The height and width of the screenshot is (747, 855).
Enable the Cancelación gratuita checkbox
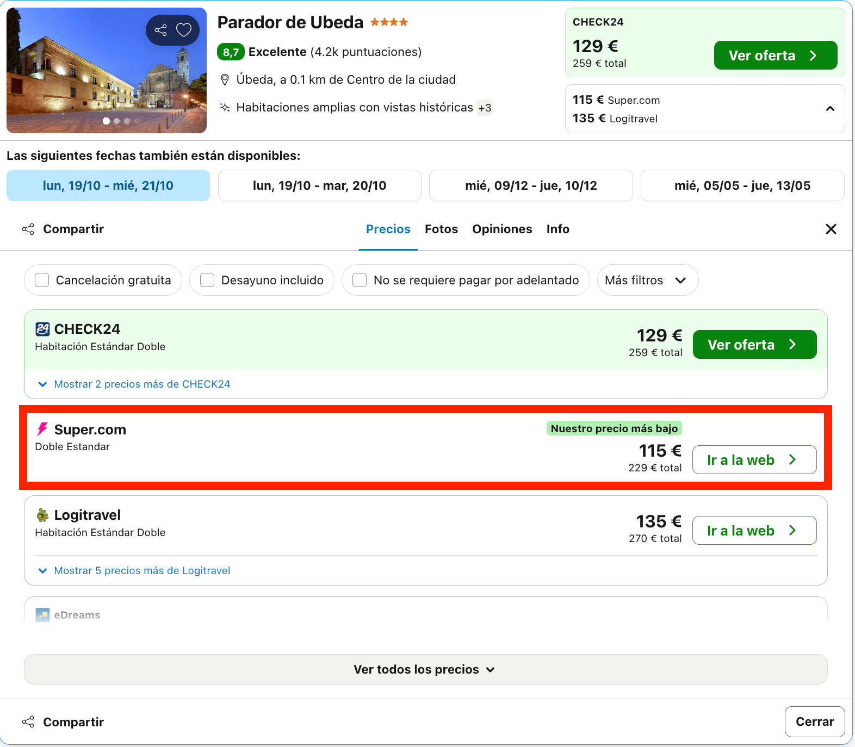point(42,280)
